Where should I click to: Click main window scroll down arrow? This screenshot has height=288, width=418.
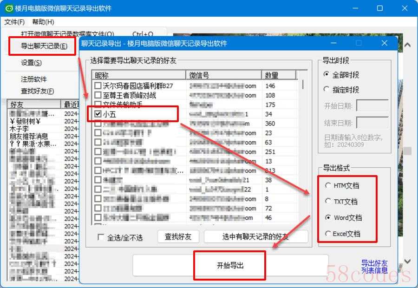click(x=408, y=262)
